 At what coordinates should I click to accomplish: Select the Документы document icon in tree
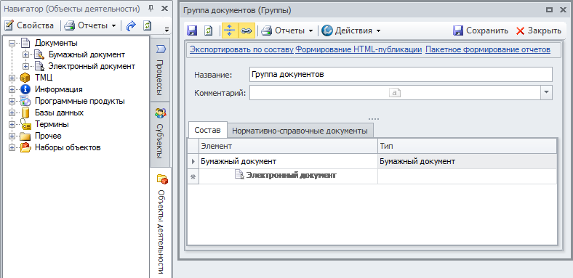click(x=25, y=43)
